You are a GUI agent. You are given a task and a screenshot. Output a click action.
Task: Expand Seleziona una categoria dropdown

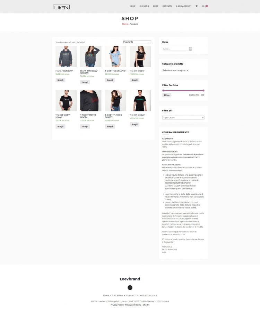tap(175, 70)
